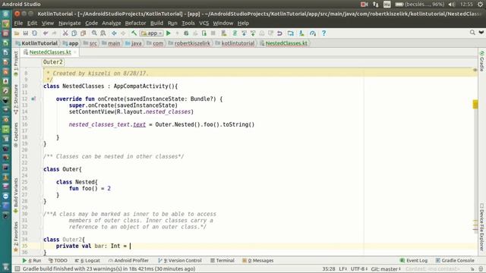Open the Analyze menu
The width and height of the screenshot is (486, 273).
coord(112,24)
